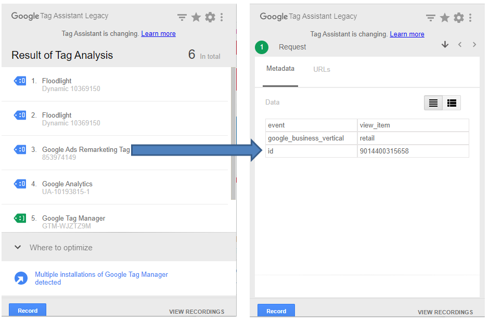Click the multiple GTM installations warning icon
The image size is (489, 320).
click(x=21, y=278)
